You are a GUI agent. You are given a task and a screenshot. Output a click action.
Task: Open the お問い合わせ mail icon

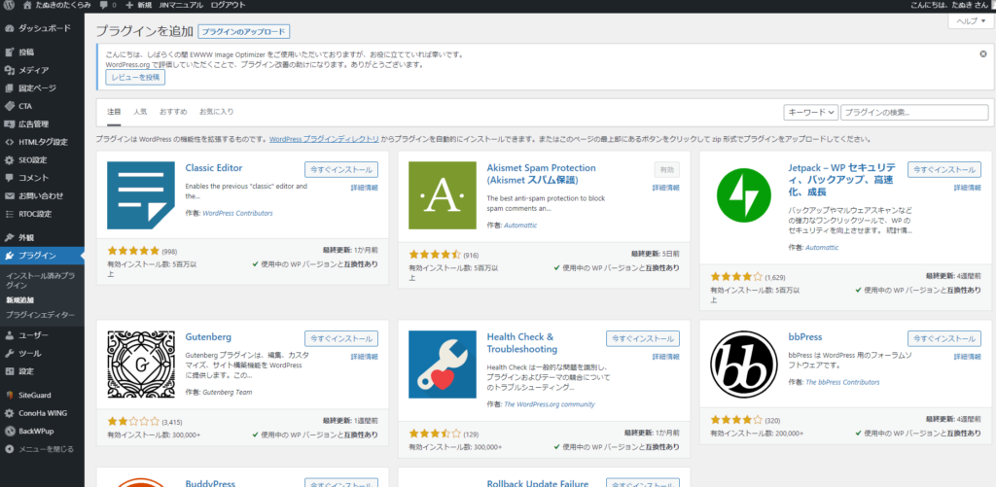pyautogui.click(x=9, y=195)
